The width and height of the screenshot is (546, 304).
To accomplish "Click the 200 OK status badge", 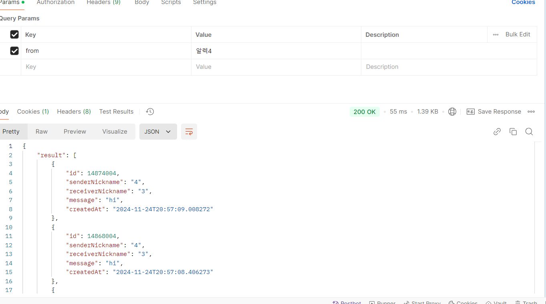I will (365, 112).
